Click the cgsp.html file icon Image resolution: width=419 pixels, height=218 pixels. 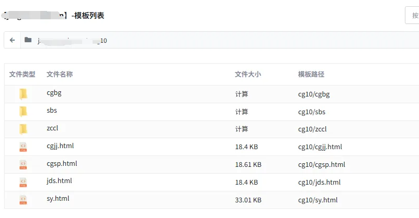pyautogui.click(x=23, y=164)
